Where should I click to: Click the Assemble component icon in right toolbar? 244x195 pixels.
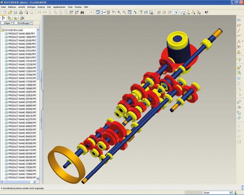click(x=239, y=68)
